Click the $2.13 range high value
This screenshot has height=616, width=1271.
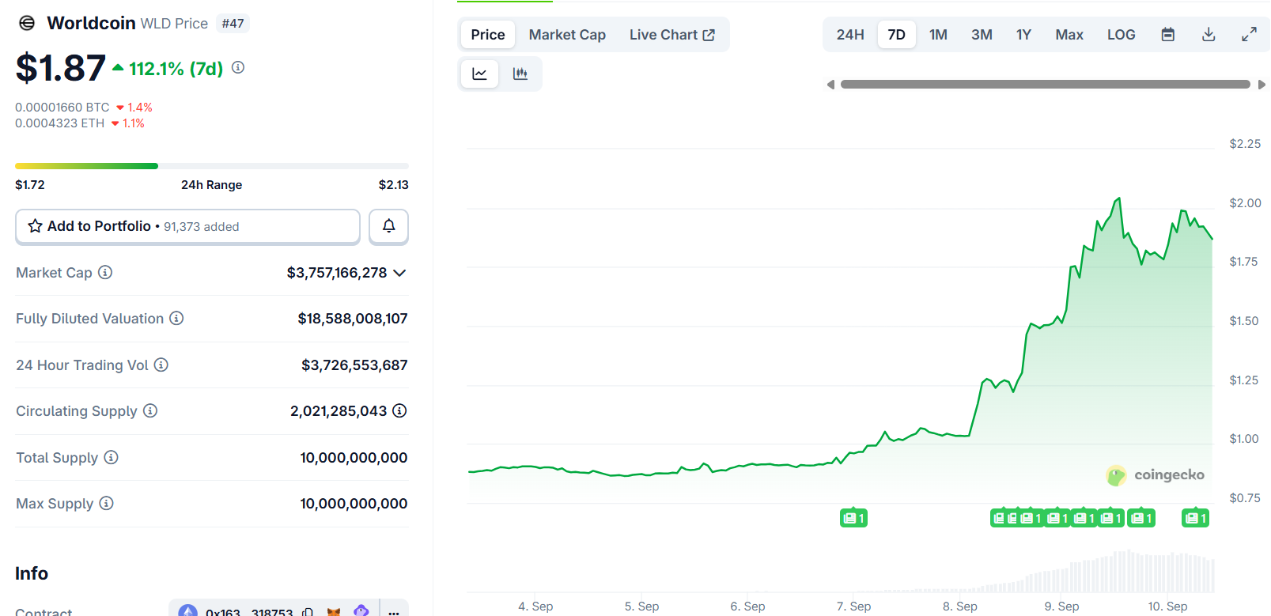pyautogui.click(x=393, y=185)
